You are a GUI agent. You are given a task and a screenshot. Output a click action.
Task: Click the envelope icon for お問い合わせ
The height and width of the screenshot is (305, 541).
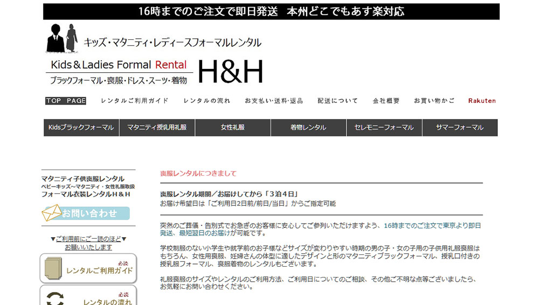pos(52,213)
